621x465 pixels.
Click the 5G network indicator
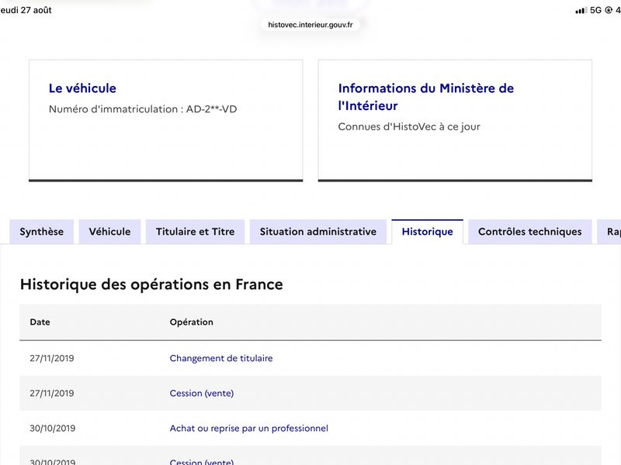[595, 10]
